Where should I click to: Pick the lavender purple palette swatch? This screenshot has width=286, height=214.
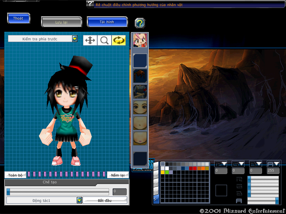click(x=171, y=172)
